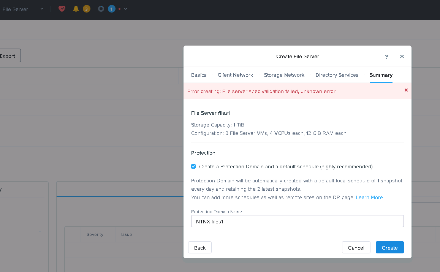Image resolution: width=440 pixels, height=272 pixels.
Task: Click the blue task count badge 1
Action: [112, 9]
